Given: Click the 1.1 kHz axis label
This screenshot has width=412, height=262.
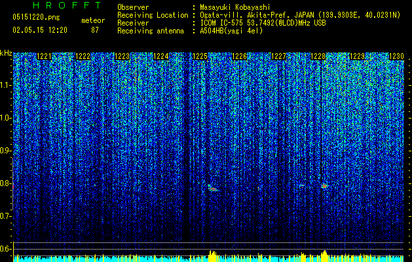Looking at the screenshot, I should click(6, 86).
